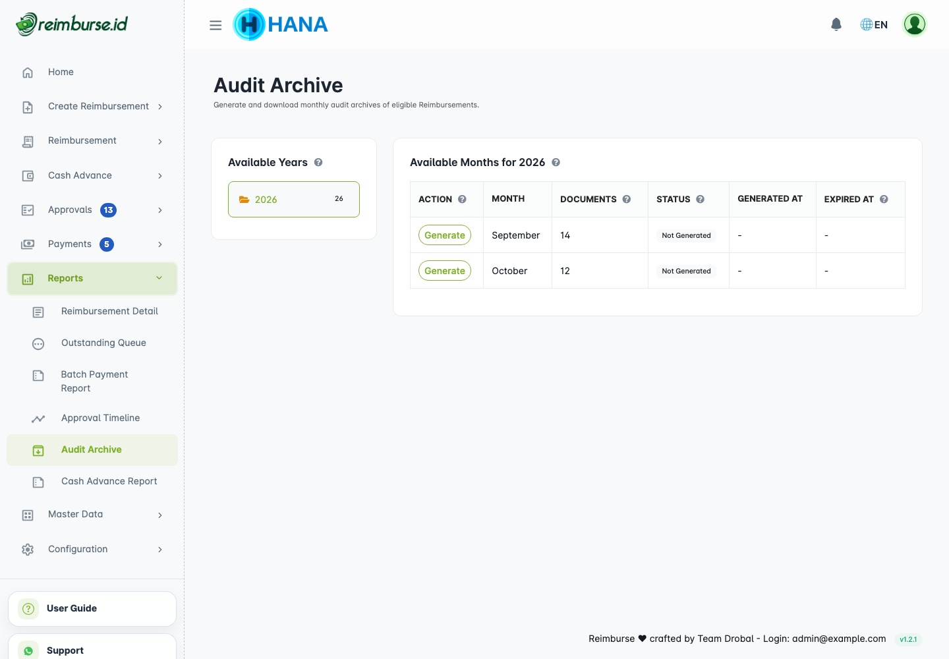949x659 pixels.
Task: Select the 2026 year folder
Action: click(294, 199)
